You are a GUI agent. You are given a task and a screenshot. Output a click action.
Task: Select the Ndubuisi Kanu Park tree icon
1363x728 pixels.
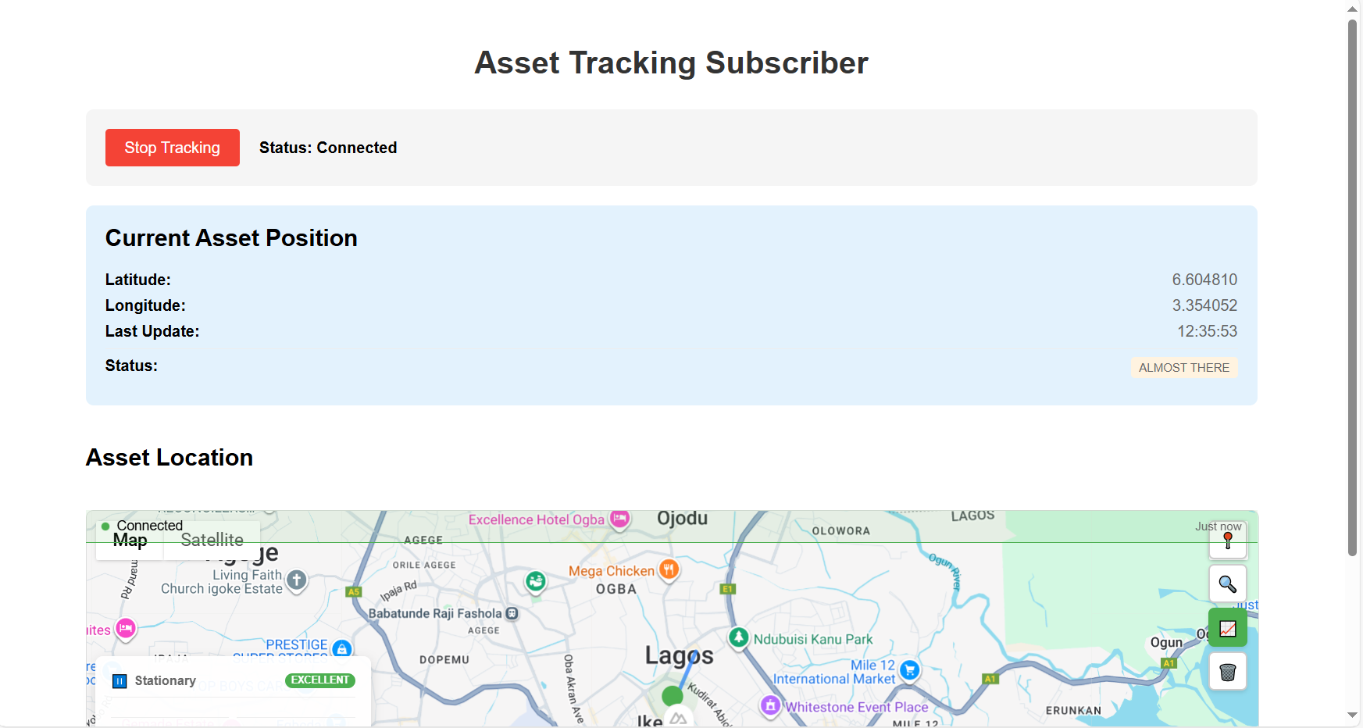739,637
